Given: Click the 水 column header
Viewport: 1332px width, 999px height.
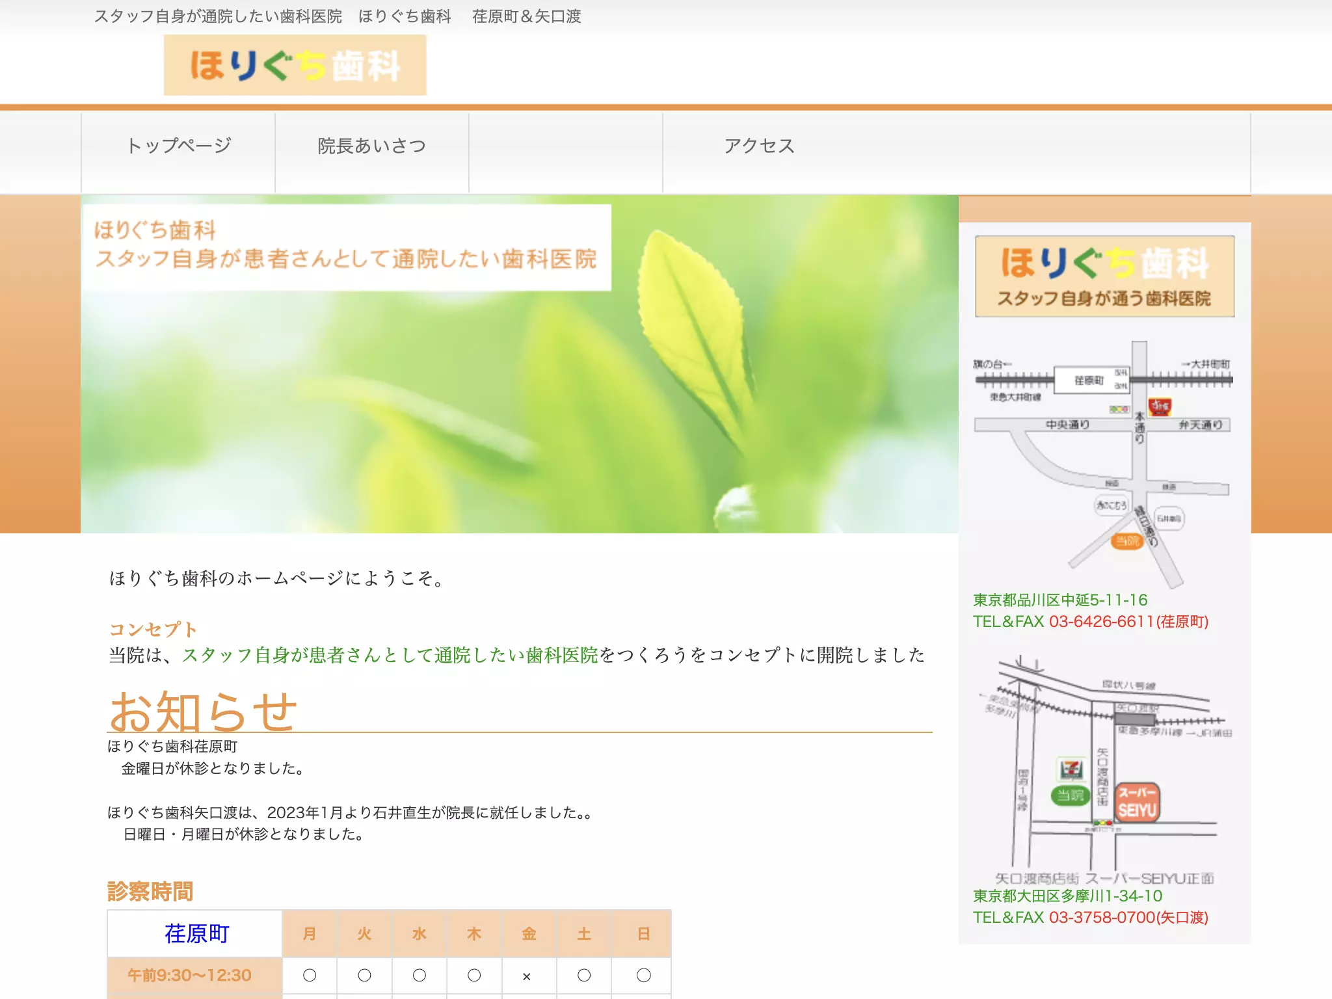Looking at the screenshot, I should pos(420,934).
